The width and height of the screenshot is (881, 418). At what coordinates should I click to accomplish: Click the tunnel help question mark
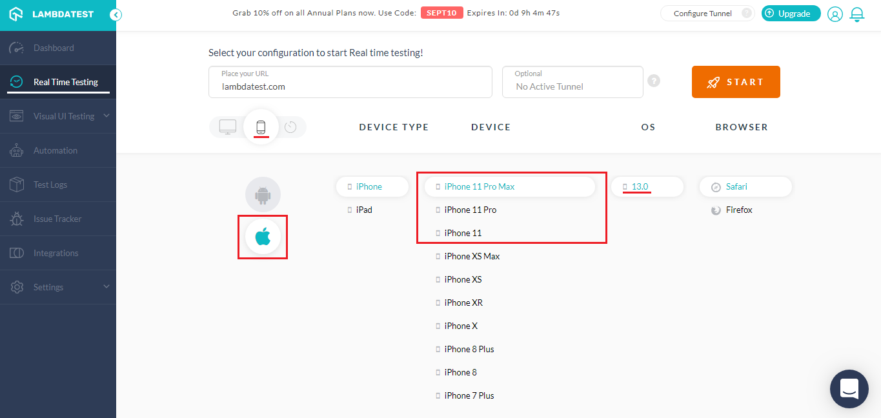point(654,81)
